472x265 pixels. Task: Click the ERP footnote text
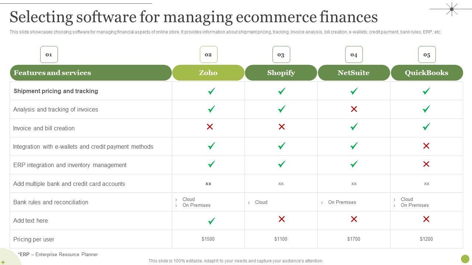point(58,254)
